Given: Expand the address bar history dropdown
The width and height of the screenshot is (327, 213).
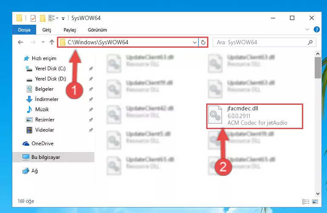Looking at the screenshot, I should (195, 43).
